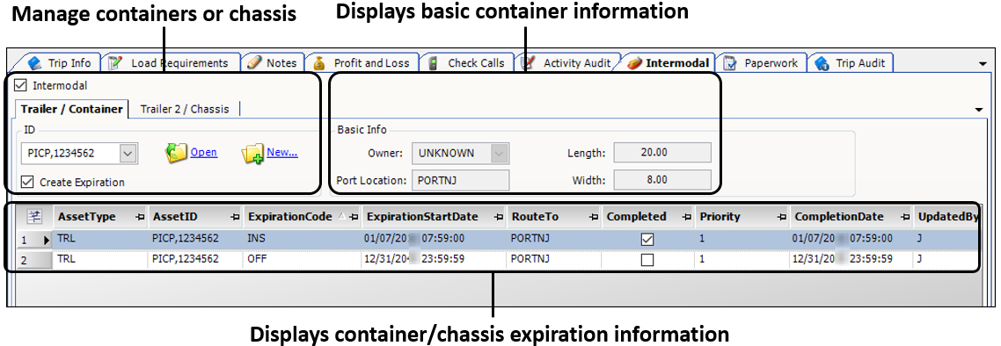Uncheck Completed for the INS expiration row
This screenshot has height=346, width=1001.
coord(647,240)
